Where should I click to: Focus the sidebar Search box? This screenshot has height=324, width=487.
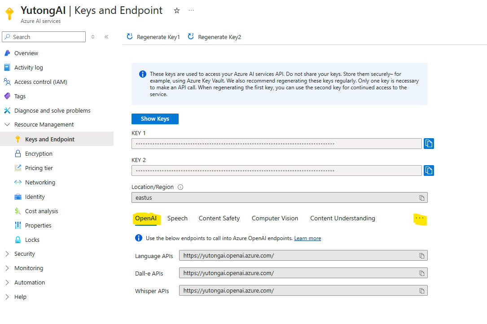coord(44,37)
